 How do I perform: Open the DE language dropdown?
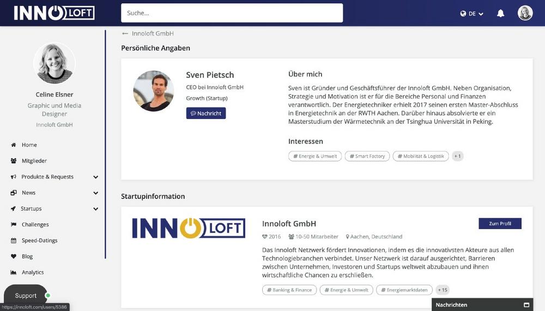click(471, 14)
